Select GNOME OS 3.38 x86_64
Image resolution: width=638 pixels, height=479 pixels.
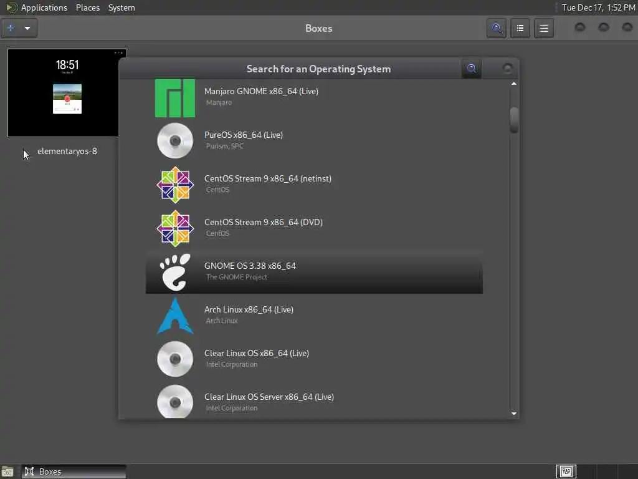point(314,271)
